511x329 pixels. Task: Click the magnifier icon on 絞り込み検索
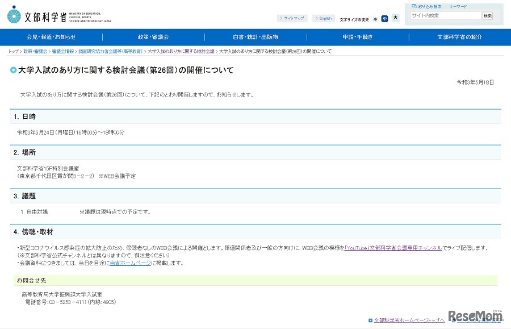coord(416,6)
